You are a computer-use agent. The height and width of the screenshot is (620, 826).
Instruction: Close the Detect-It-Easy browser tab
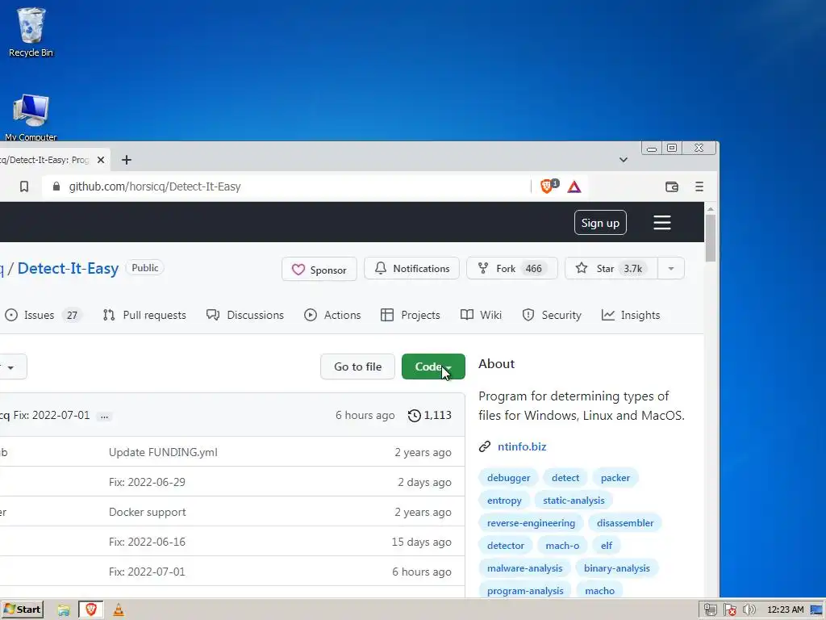pos(101,160)
